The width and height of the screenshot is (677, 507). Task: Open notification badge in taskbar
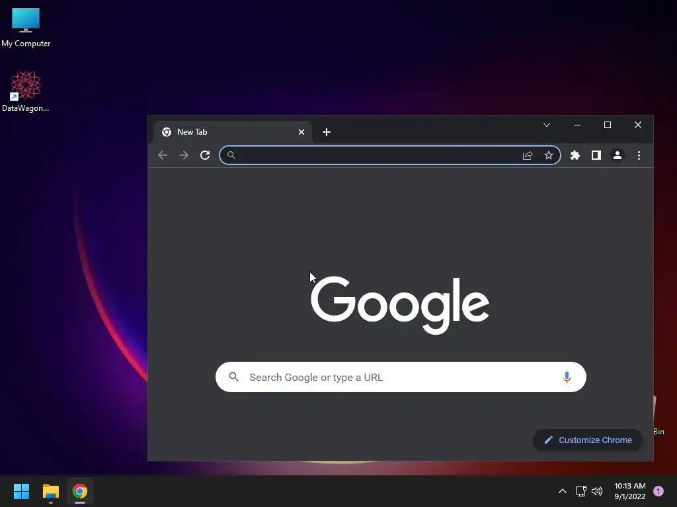tap(658, 491)
